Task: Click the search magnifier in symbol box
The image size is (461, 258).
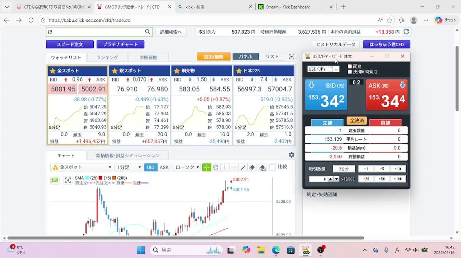Action: click(x=148, y=32)
